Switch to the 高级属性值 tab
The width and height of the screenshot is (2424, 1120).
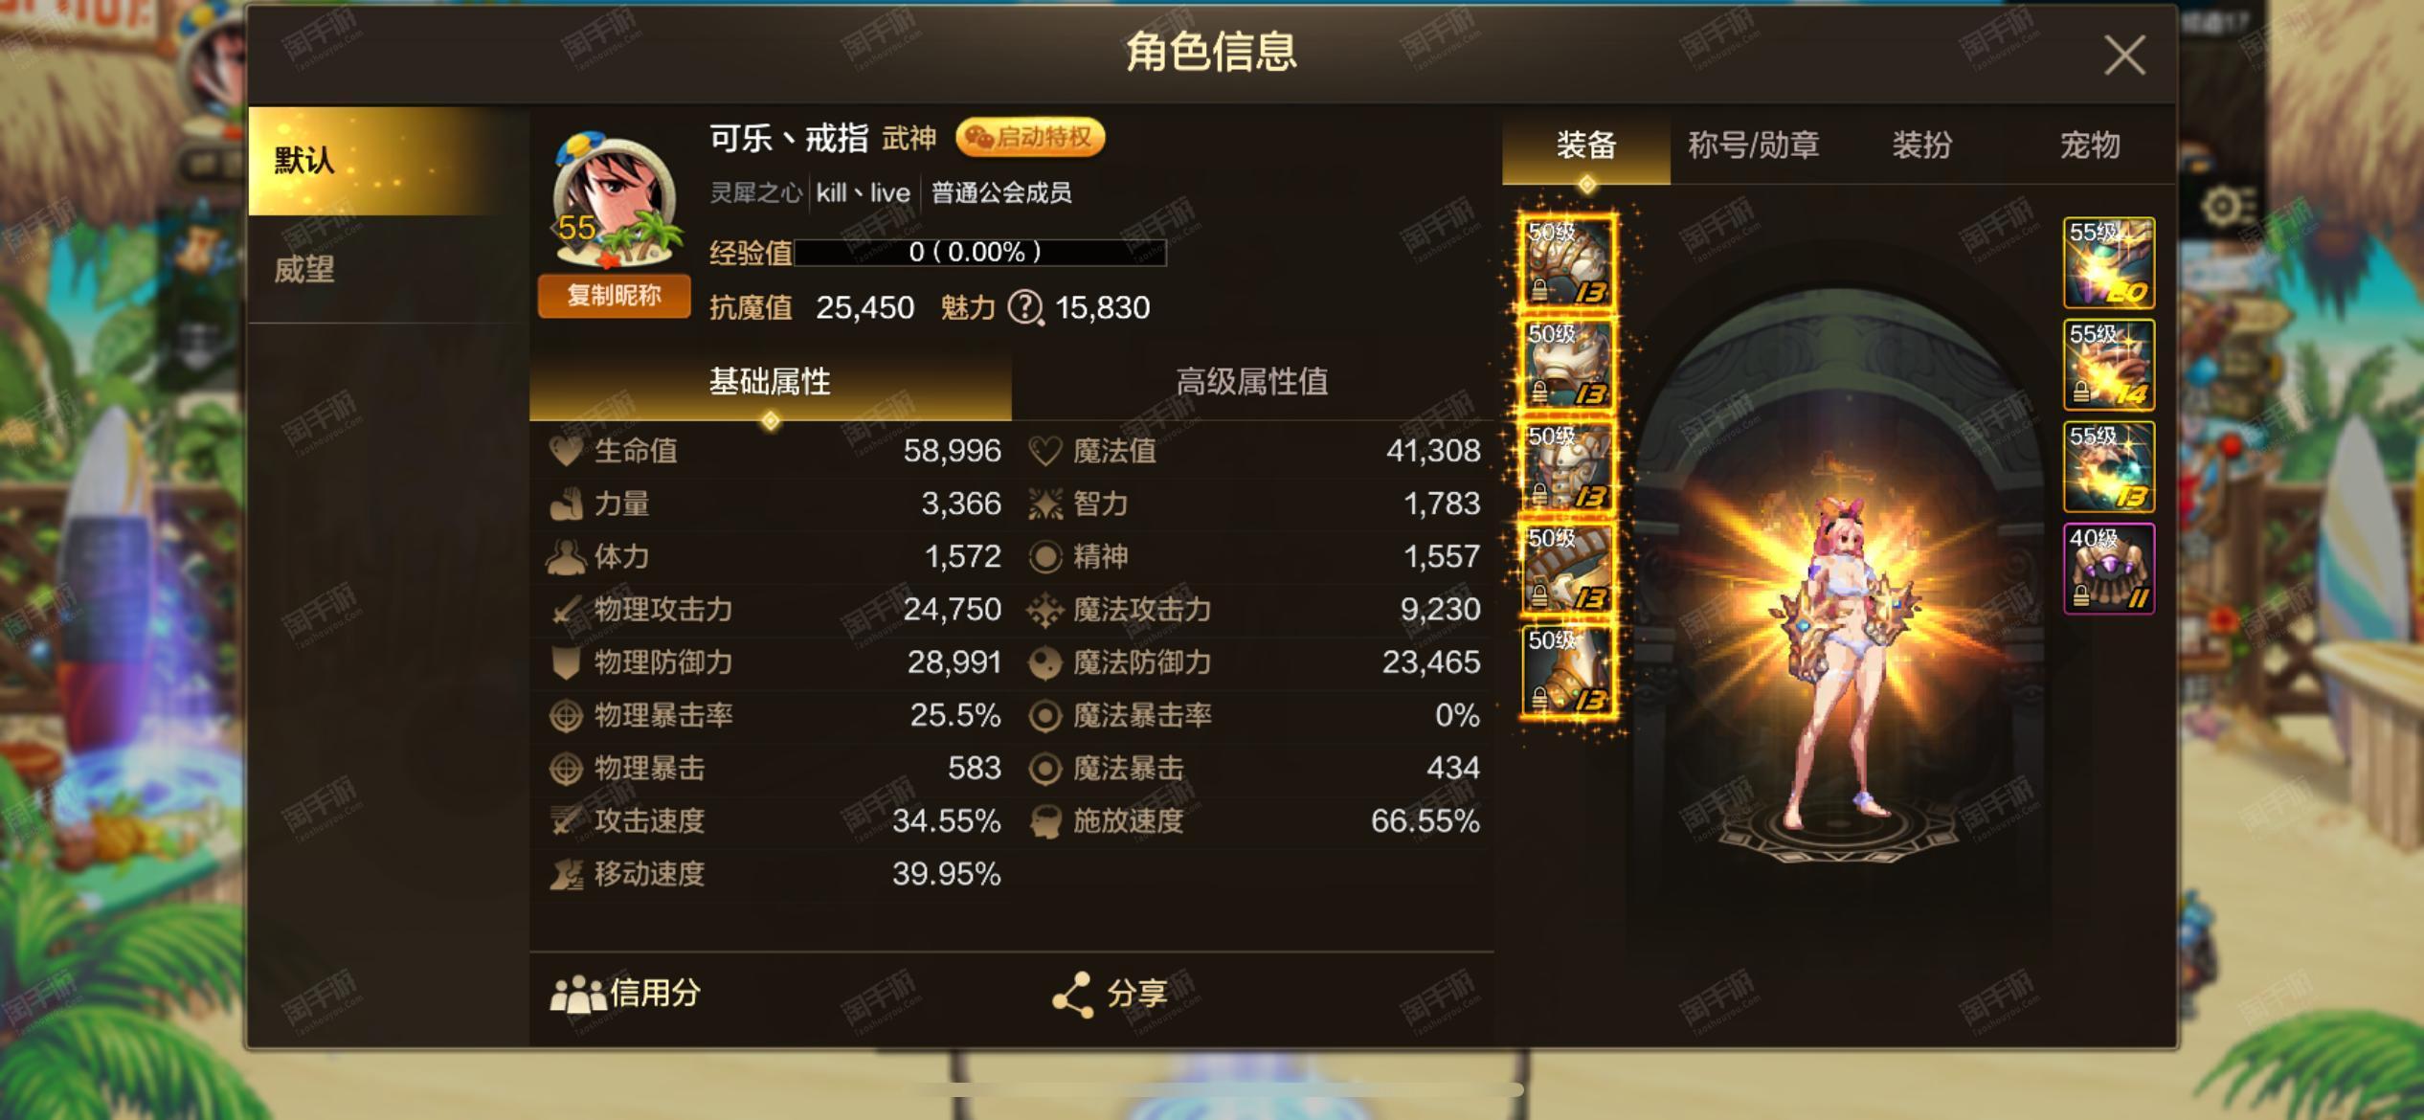coord(1252,382)
